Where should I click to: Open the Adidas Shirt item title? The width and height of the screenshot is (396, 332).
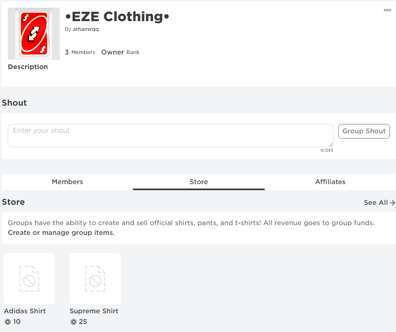25,311
